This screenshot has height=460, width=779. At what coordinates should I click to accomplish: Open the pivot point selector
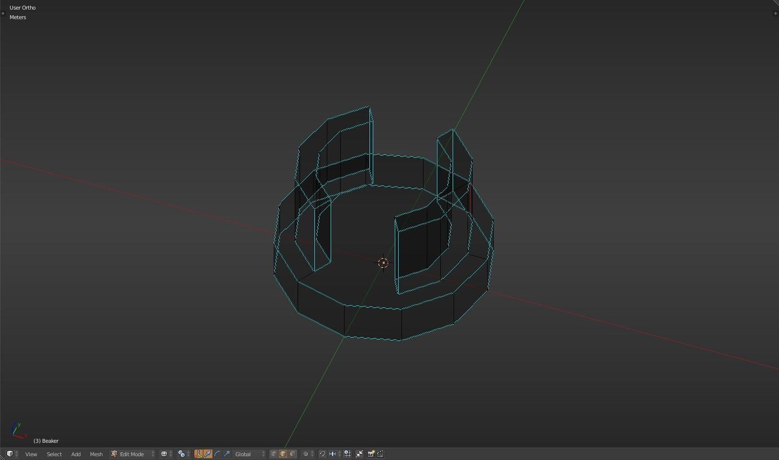[184, 454]
